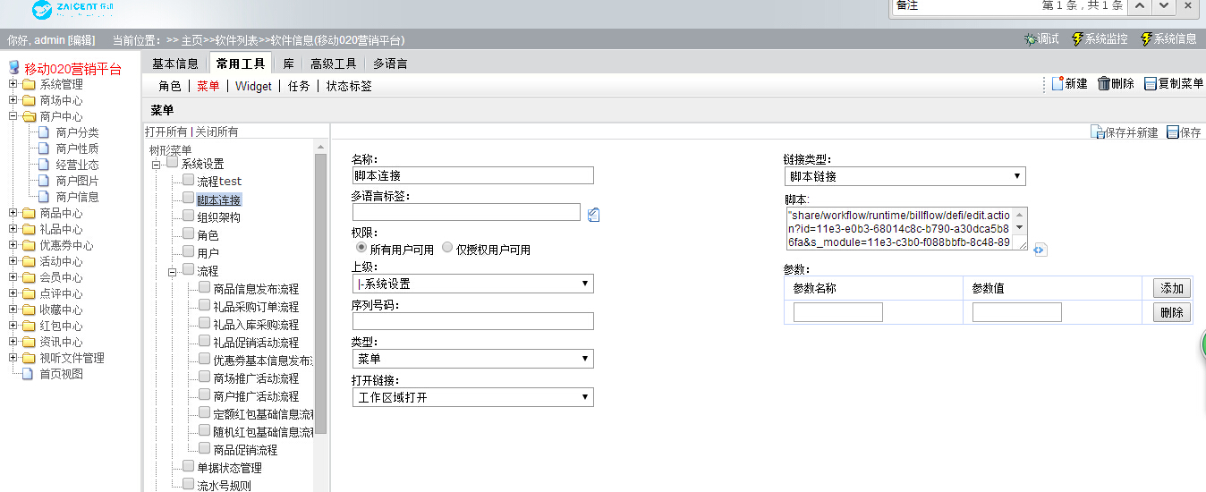Open 系统信息 via its lightning icon
The height and width of the screenshot is (492, 1206).
[x=1146, y=39]
